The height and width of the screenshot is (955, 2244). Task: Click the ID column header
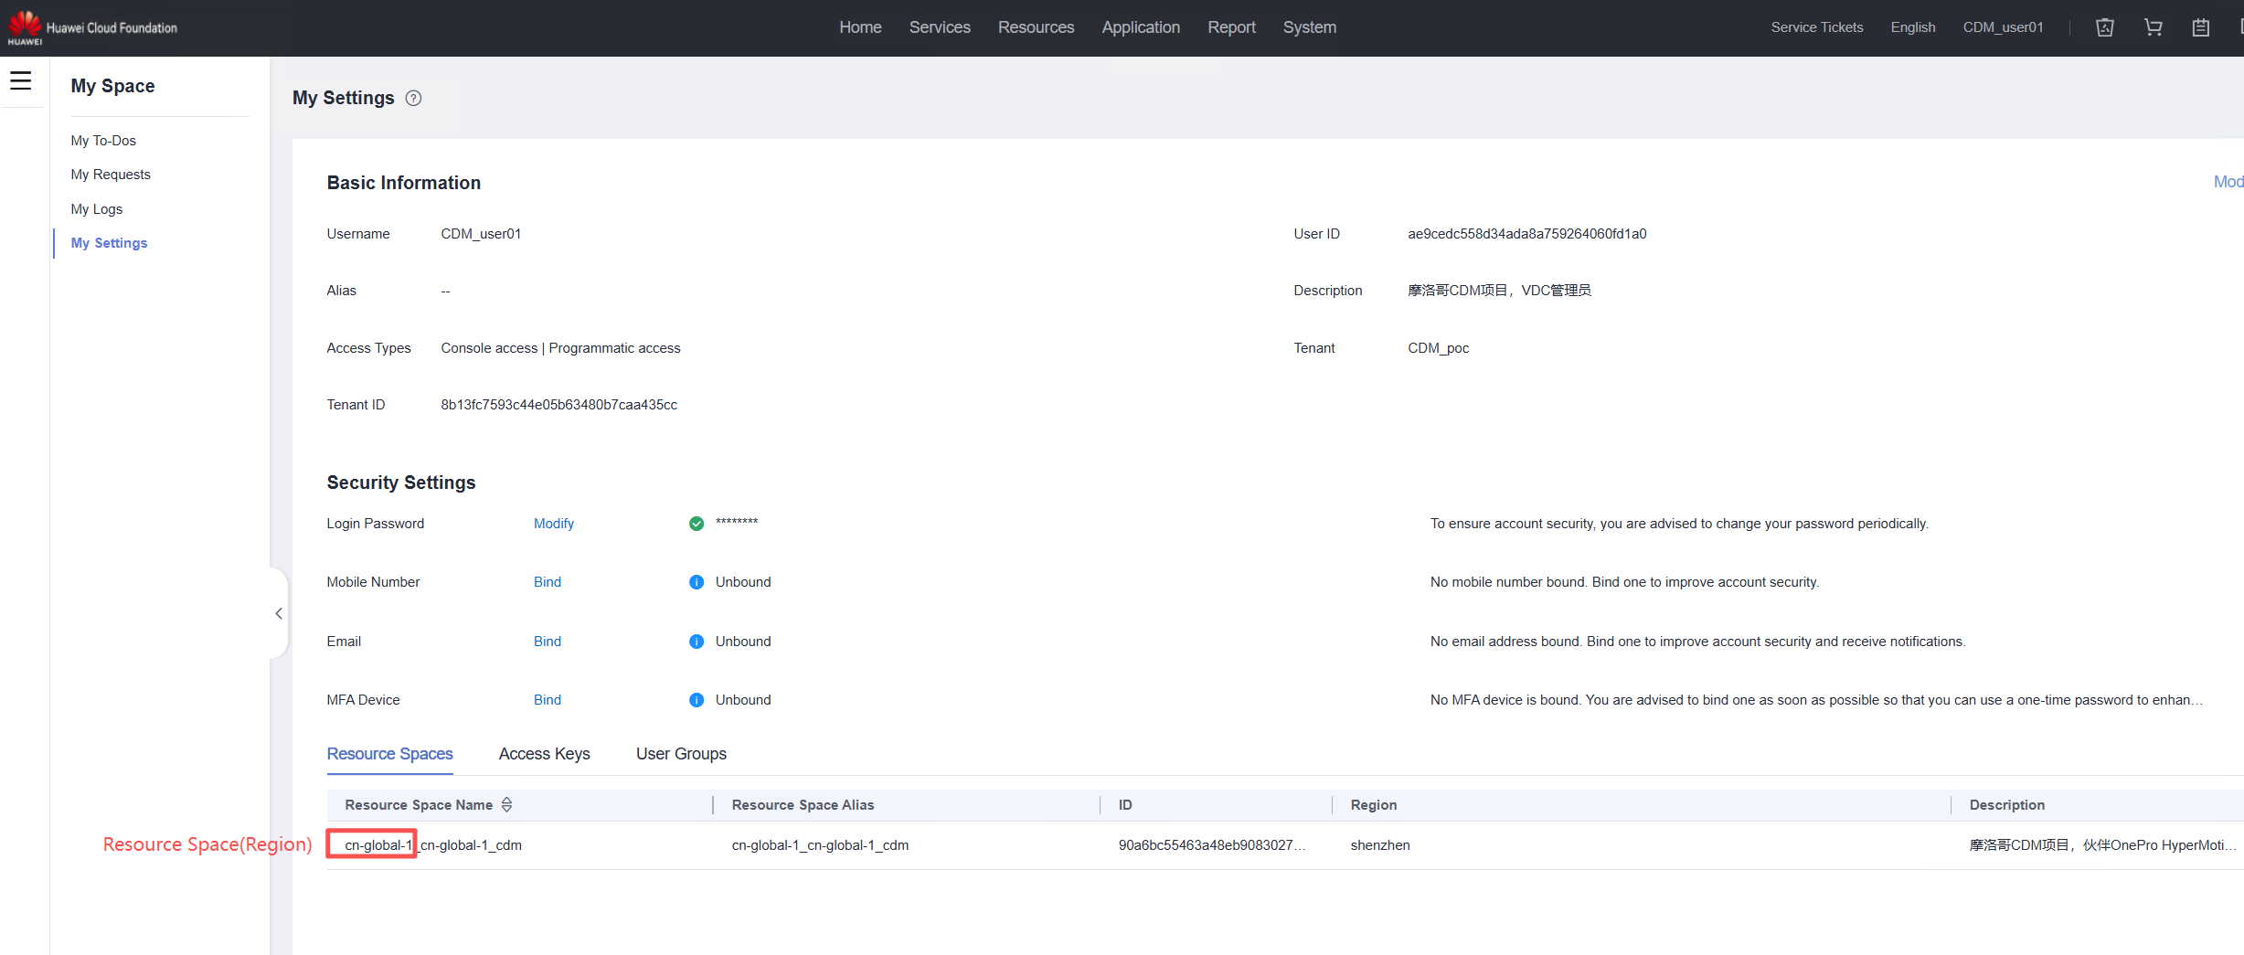point(1125,805)
